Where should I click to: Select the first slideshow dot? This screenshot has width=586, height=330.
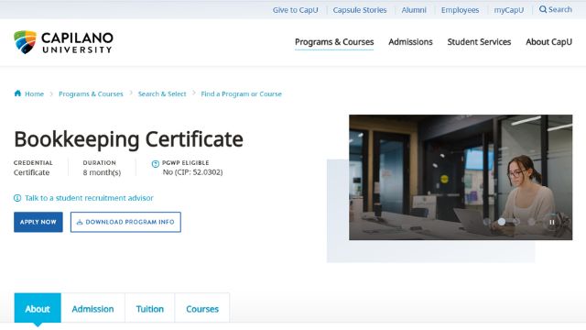tap(486, 222)
